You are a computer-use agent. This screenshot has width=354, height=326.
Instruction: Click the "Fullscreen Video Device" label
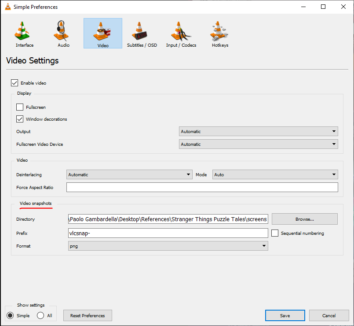(40, 144)
